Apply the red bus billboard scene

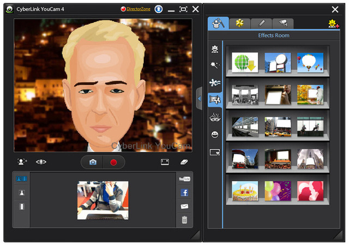(x=245, y=159)
